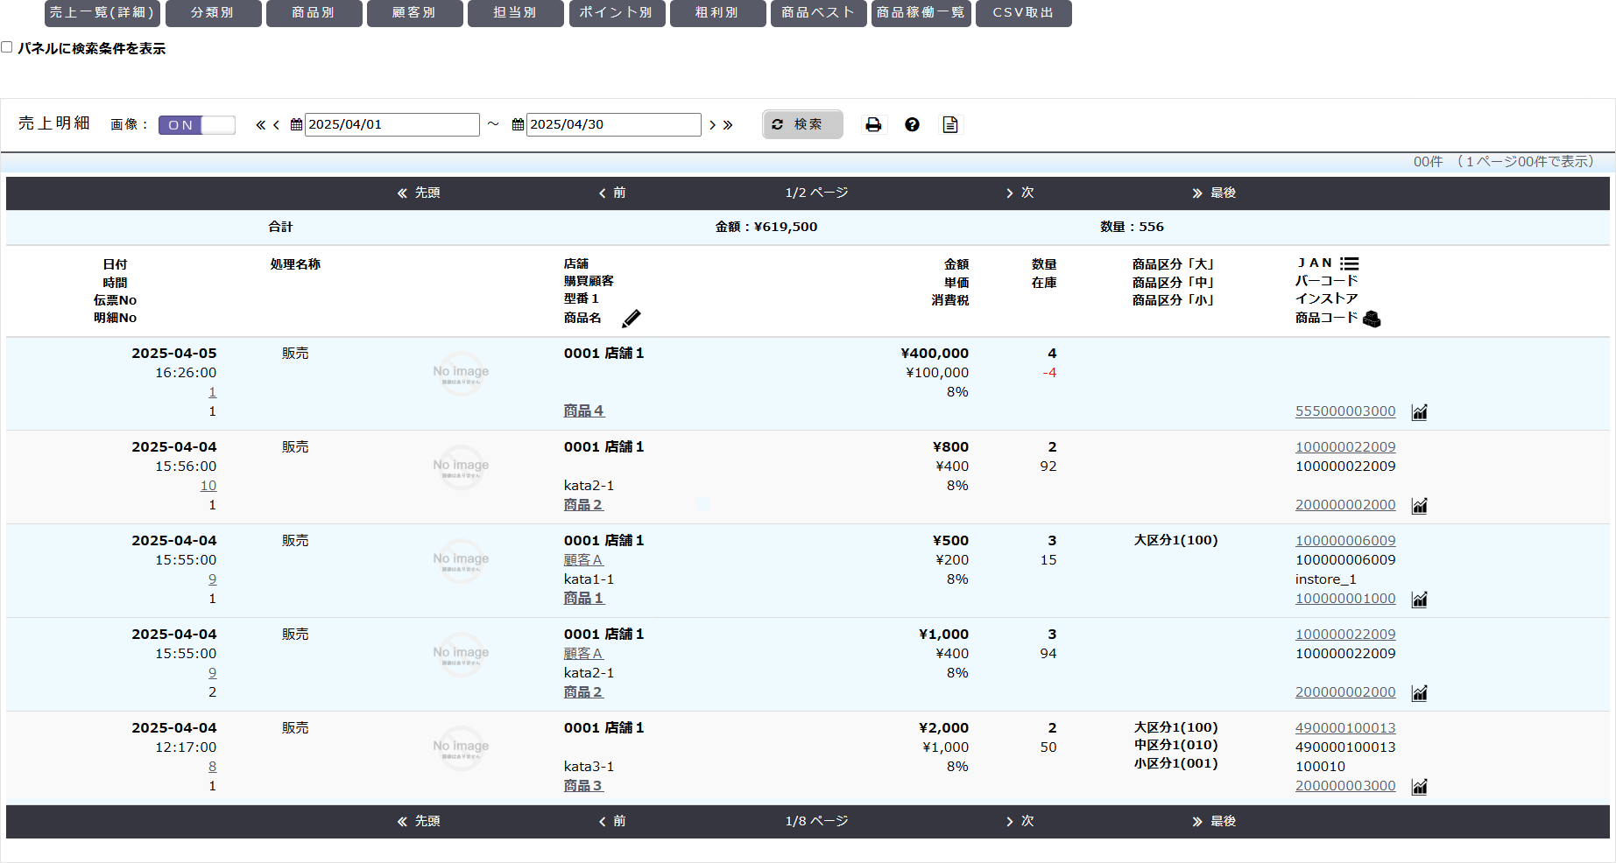Open the help question-mark icon
The height and width of the screenshot is (863, 1616).
point(912,124)
